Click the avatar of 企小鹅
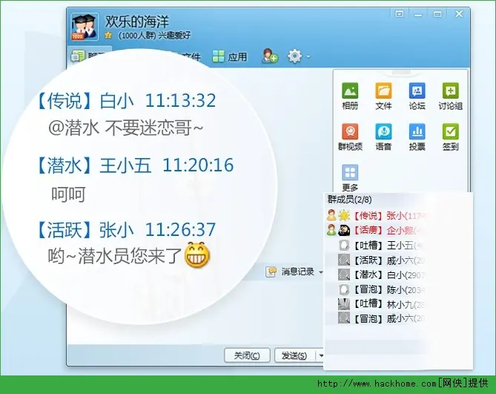The height and width of the screenshot is (394, 496). pyautogui.click(x=344, y=230)
